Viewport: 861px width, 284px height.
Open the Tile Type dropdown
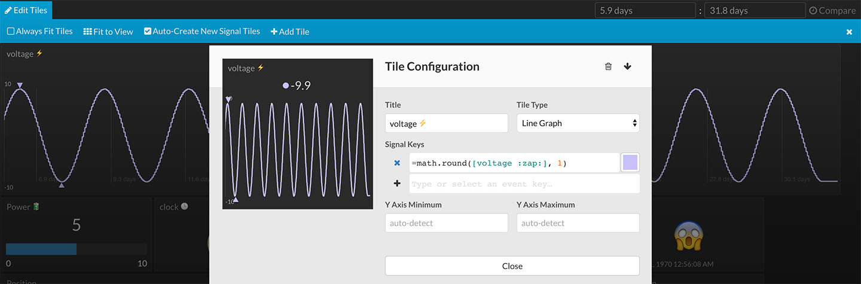(578, 123)
